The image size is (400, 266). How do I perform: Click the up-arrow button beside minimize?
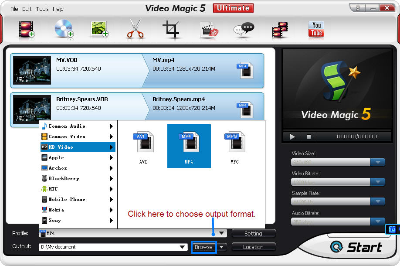click(358, 8)
